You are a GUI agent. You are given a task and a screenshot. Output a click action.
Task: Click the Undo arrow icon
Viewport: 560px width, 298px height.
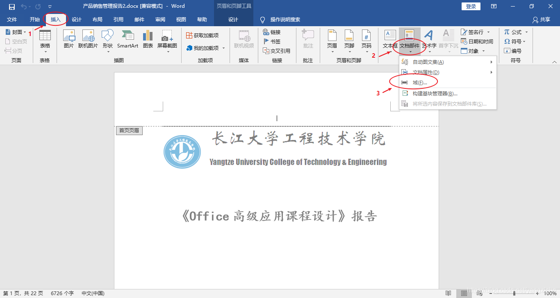(x=24, y=7)
